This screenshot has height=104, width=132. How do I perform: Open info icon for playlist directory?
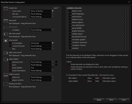pos(125,31)
